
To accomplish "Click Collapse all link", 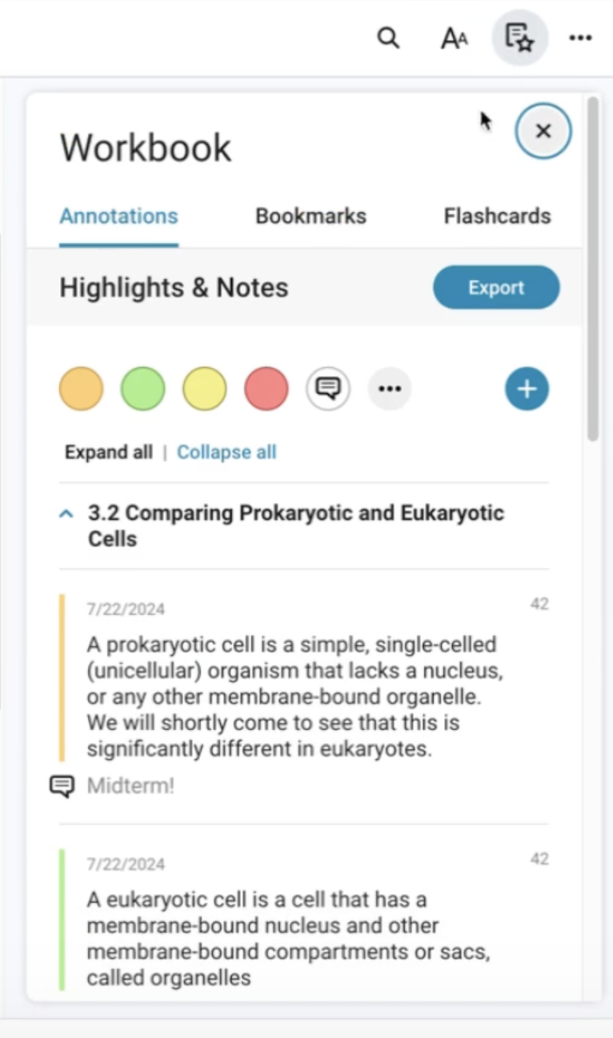I will [x=226, y=453].
